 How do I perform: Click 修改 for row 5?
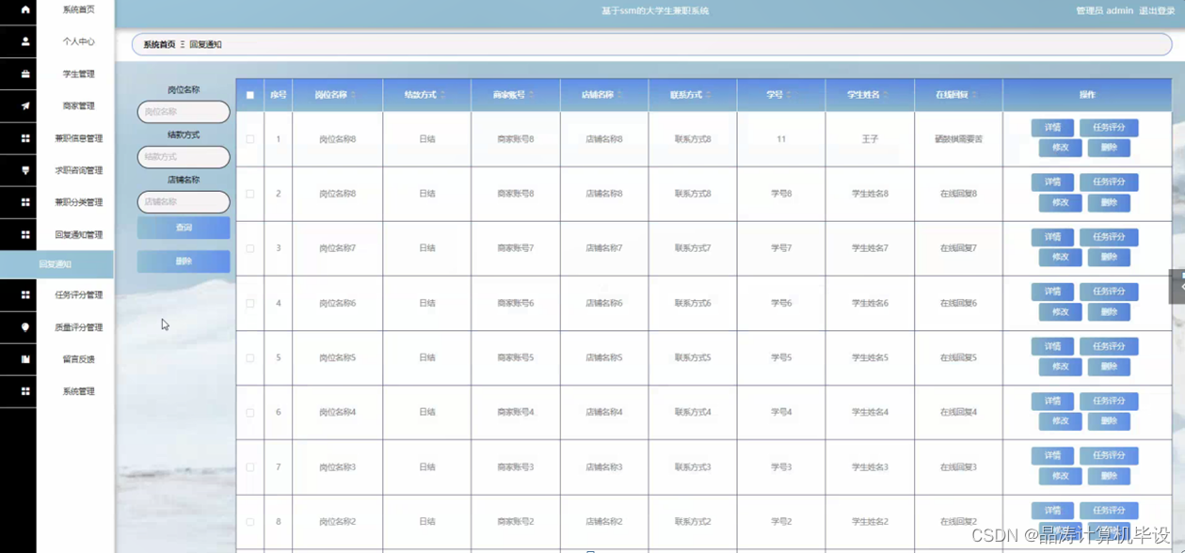tap(1061, 367)
